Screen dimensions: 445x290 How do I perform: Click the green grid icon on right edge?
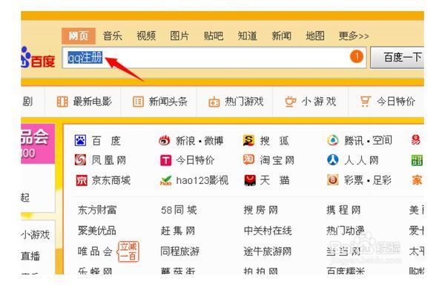(417, 160)
